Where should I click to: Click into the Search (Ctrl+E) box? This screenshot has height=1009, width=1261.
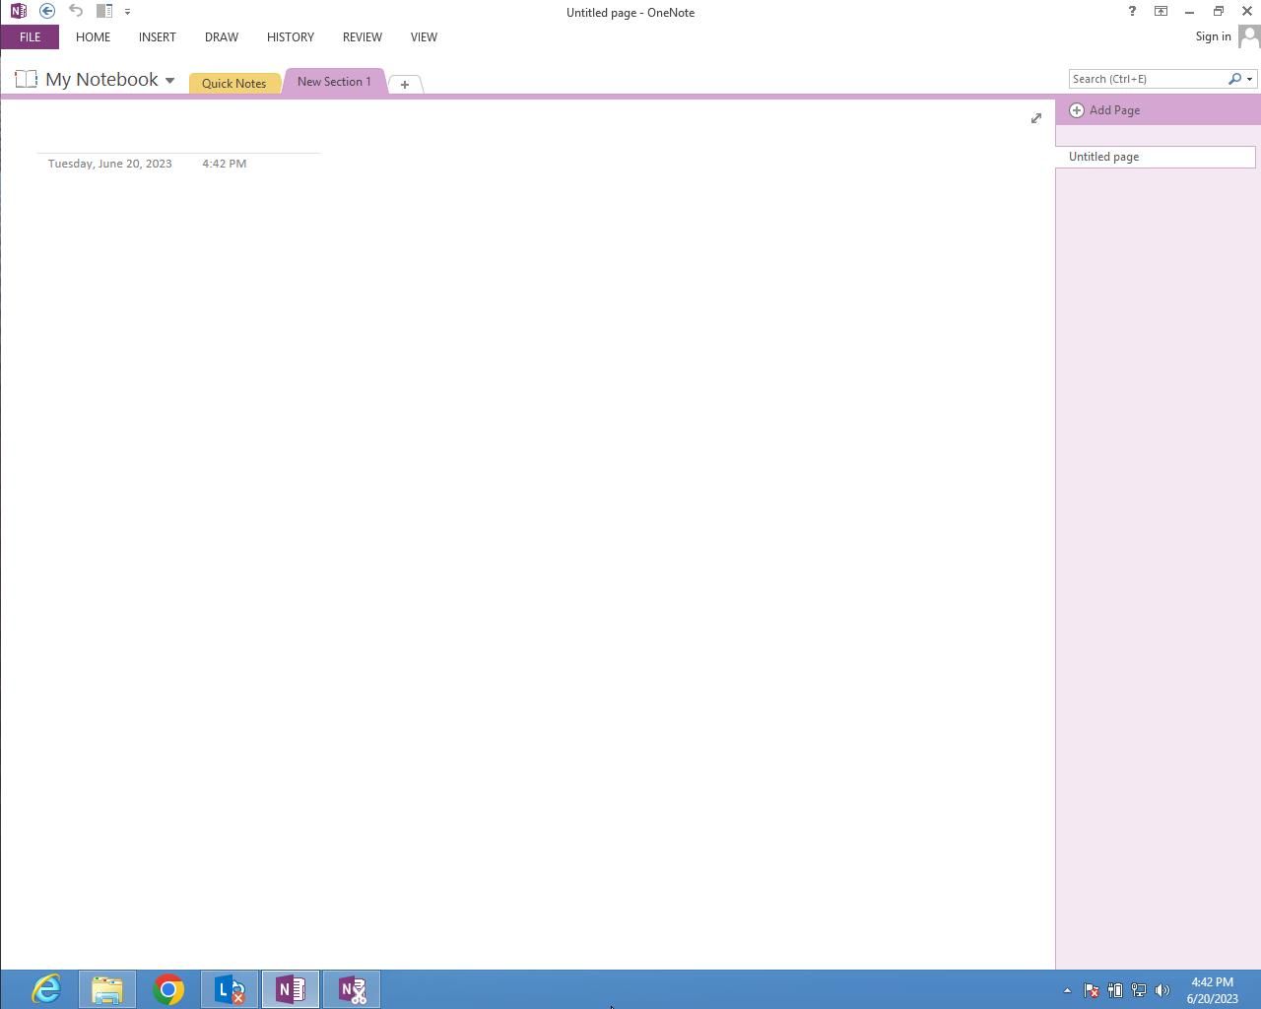point(1147,79)
